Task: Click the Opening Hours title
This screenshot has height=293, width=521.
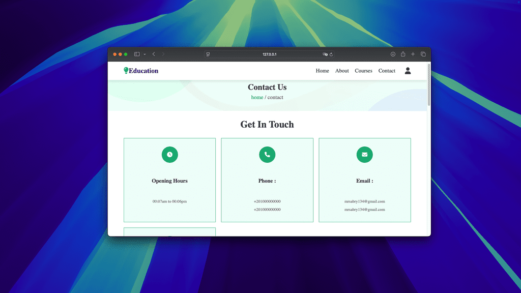Action: tap(170, 181)
